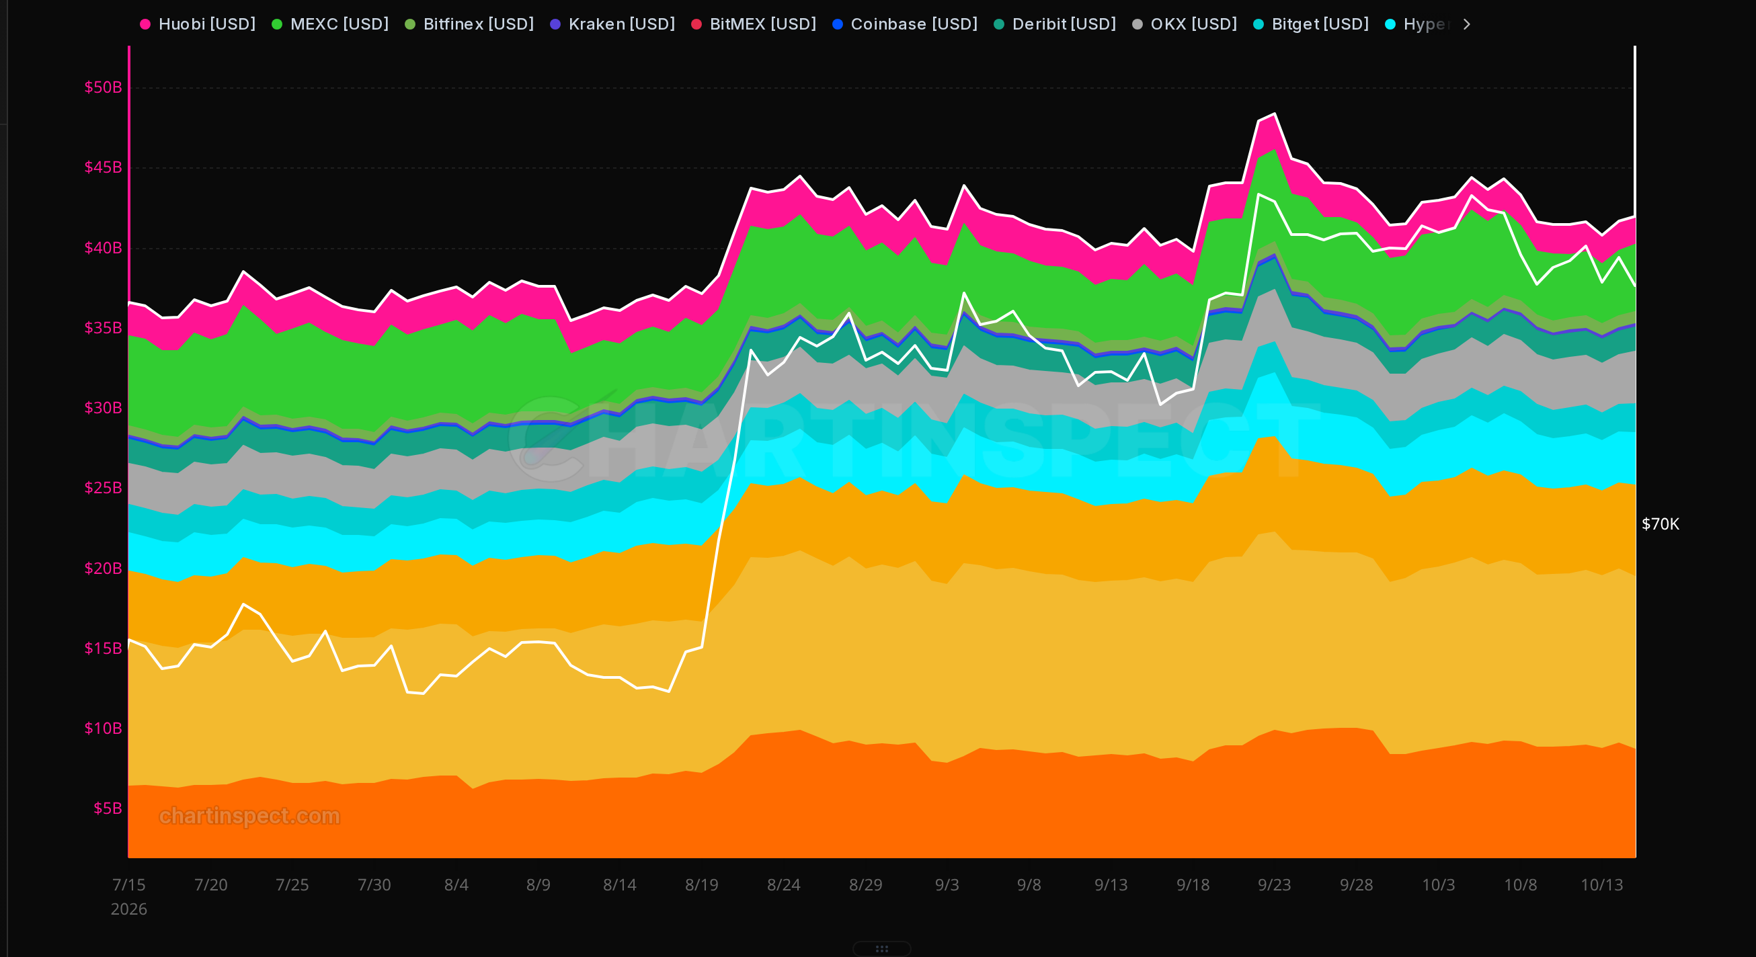
Task: Click the $25B y-axis label
Action: point(103,487)
